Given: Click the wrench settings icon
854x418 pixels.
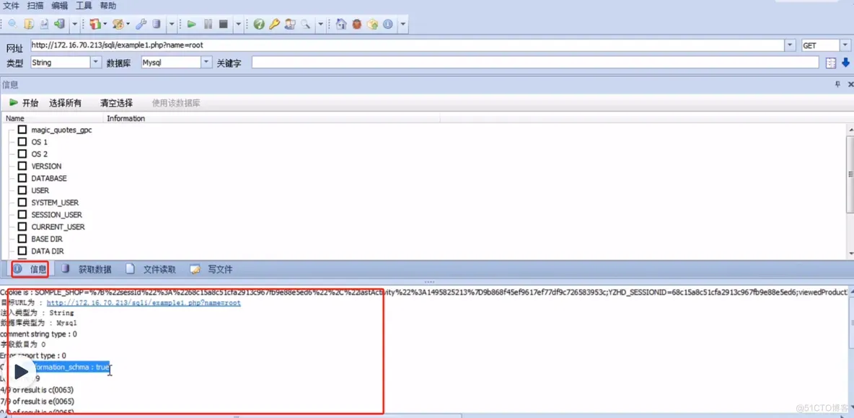Looking at the screenshot, I should coord(141,24).
